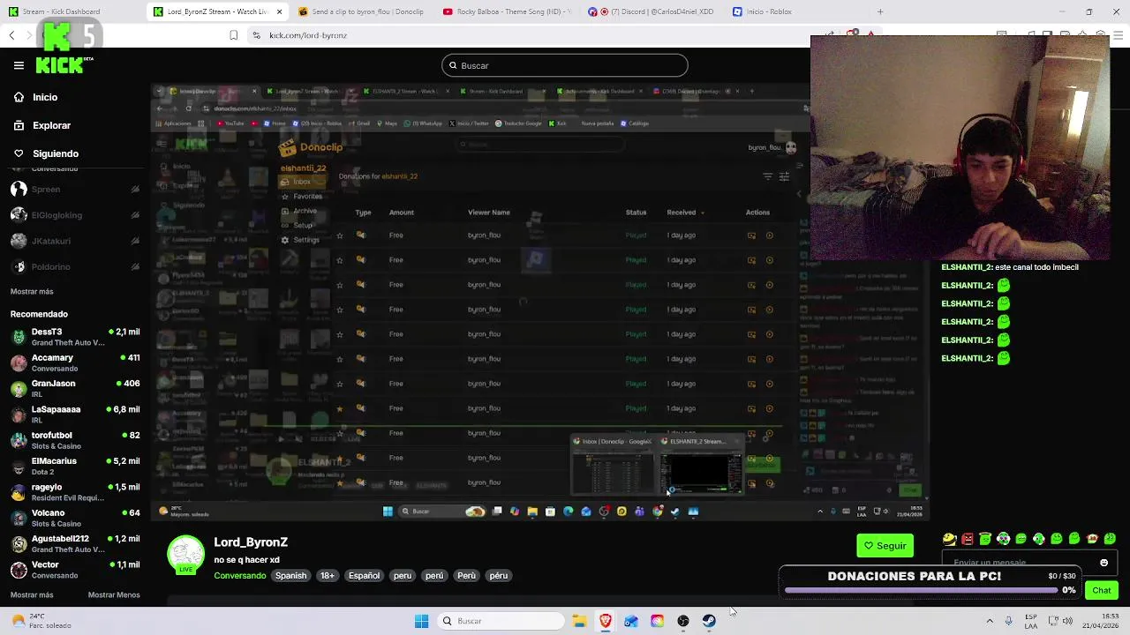The height and width of the screenshot is (635, 1130).
Task: Open ElGloglokIng's channel in sidebar
Action: click(x=75, y=215)
